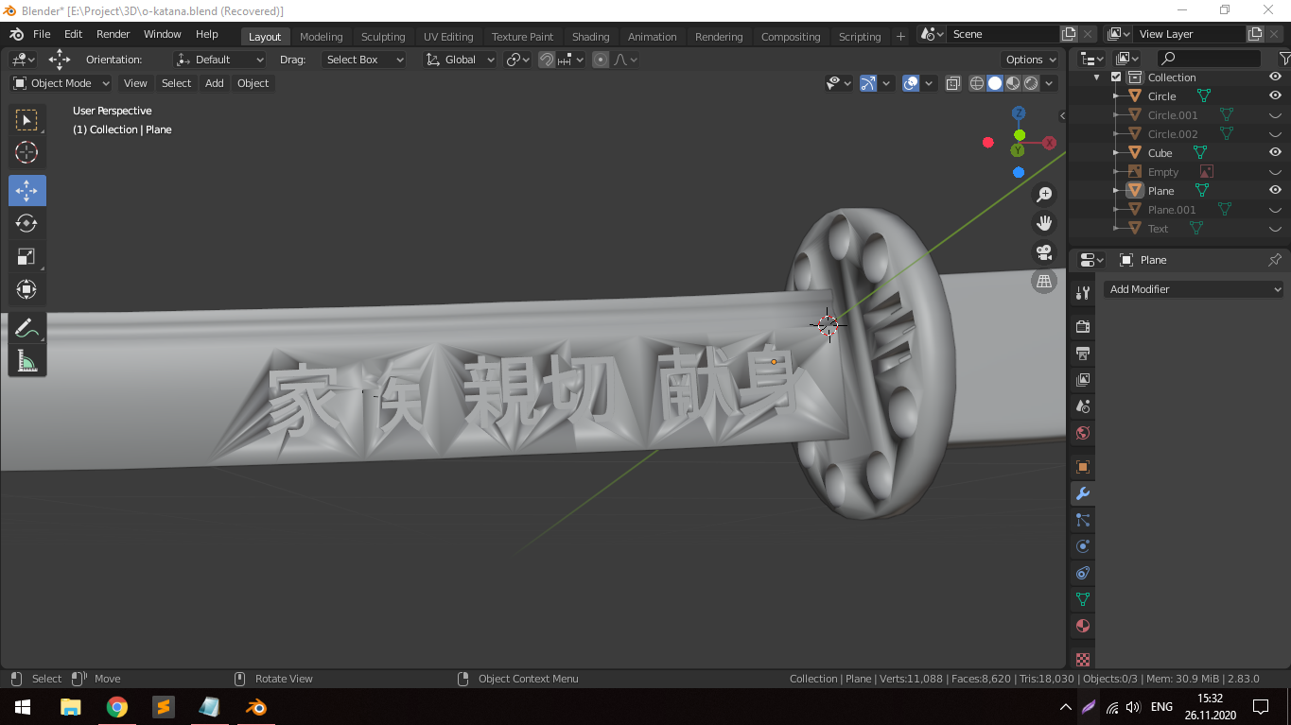Open the Object Mode dropdown
This screenshot has width=1291, height=725.
[x=61, y=83]
